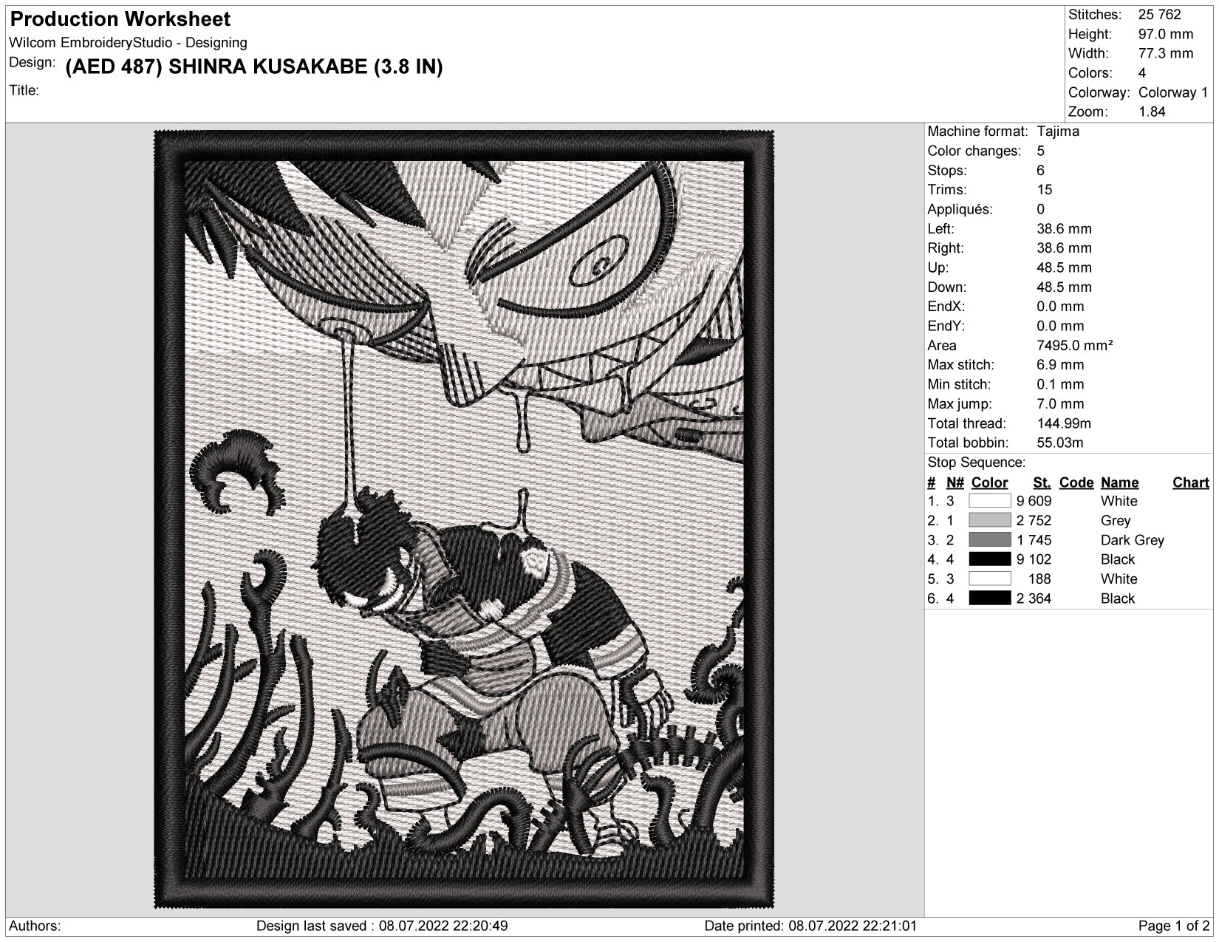Click the 'St.' column header
Image resolution: width=1219 pixels, height=942 pixels.
[1042, 482]
